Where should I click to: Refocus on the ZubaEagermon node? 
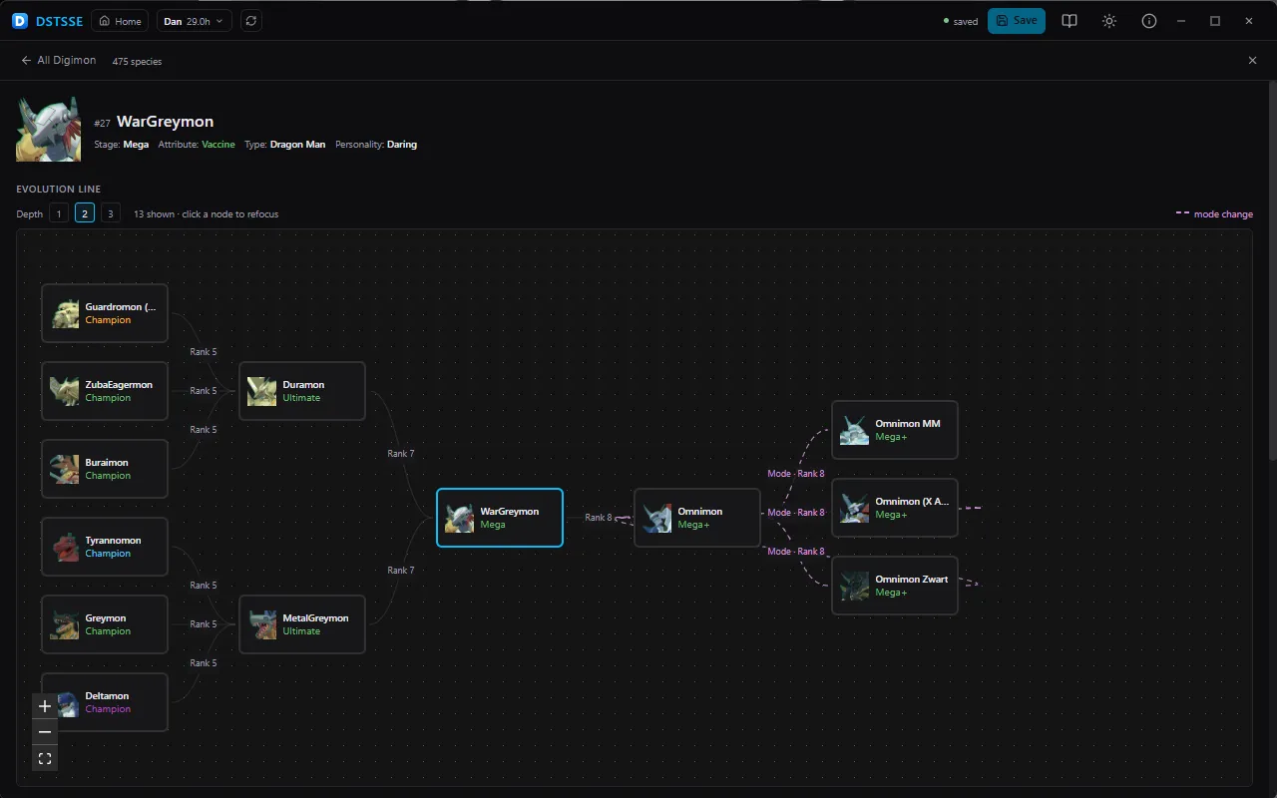105,391
